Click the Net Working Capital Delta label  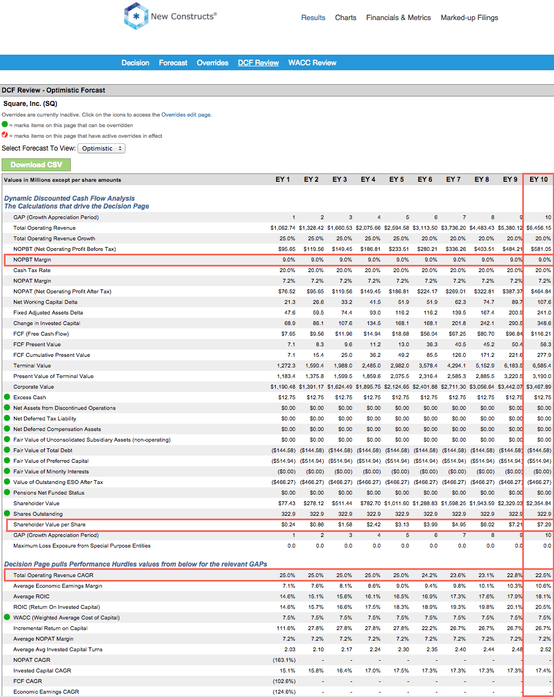point(46,302)
